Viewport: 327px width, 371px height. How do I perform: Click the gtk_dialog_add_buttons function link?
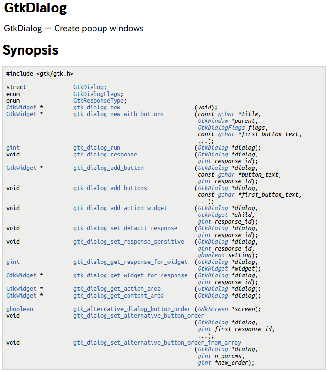coord(110,188)
